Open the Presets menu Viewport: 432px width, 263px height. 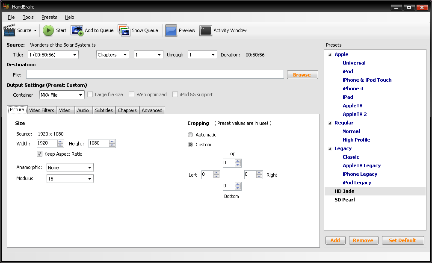(x=49, y=17)
